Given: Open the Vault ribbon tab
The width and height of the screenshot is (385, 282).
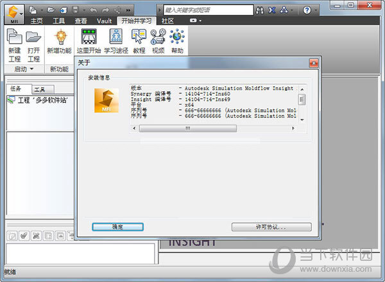Looking at the screenshot, I should [104, 21].
